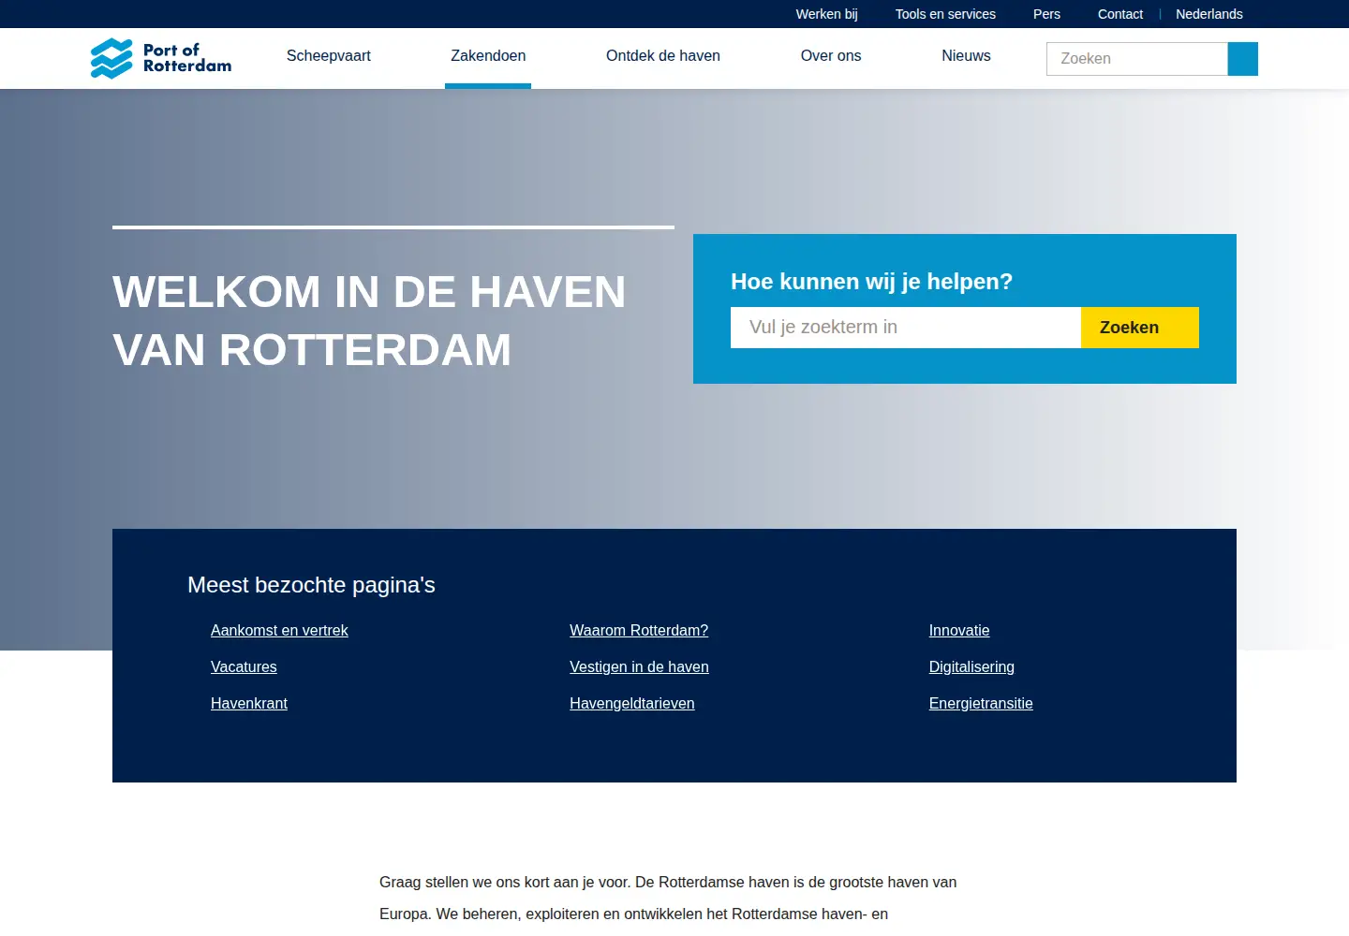Open Ontdek de haven menu
1349x936 pixels.
point(663,56)
